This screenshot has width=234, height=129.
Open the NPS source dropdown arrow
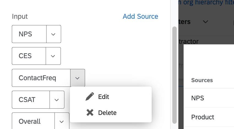coord(53,34)
